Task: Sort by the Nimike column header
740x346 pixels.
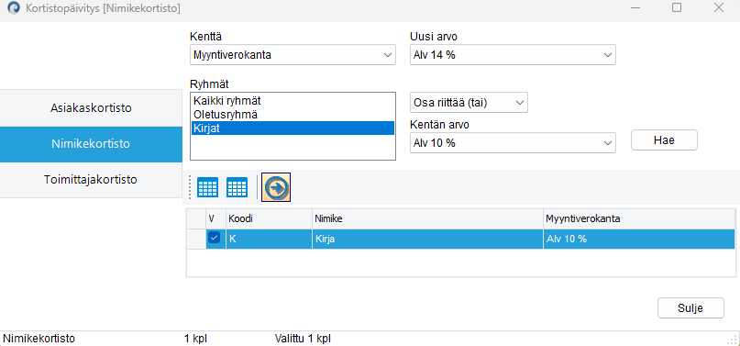Action: [x=427, y=219]
